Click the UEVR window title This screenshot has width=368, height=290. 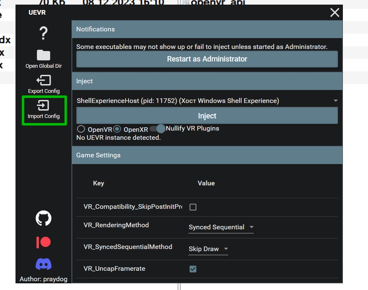coord(37,13)
